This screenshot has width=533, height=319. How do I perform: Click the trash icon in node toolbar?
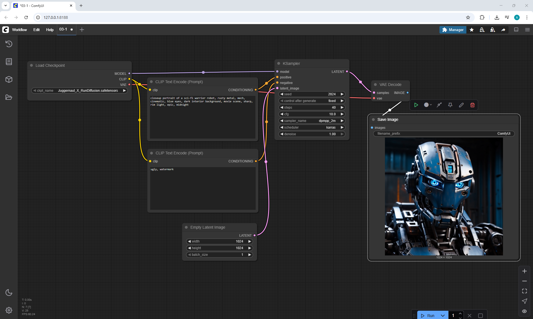pos(472,105)
